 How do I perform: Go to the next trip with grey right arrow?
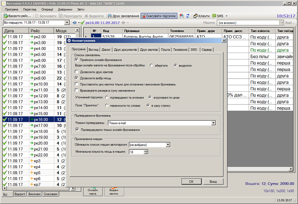coord(123,23)
